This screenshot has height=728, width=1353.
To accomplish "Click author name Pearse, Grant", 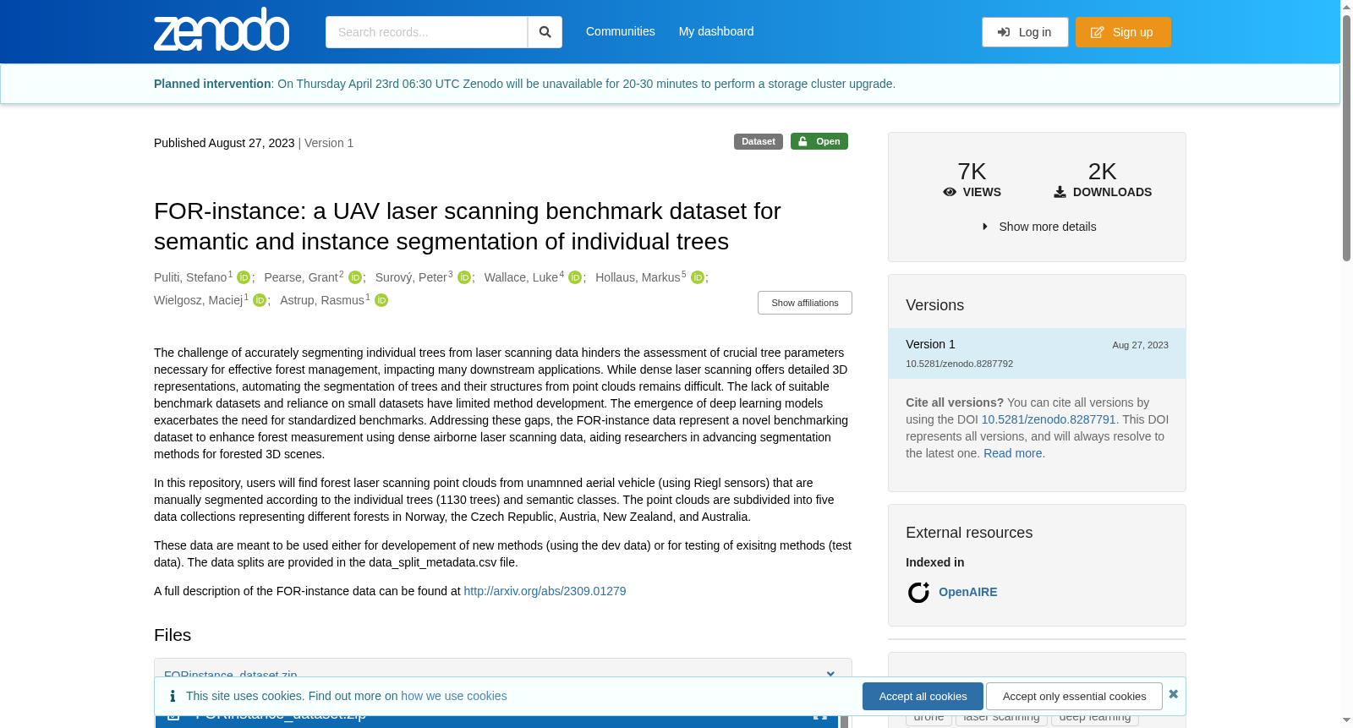I will (301, 277).
